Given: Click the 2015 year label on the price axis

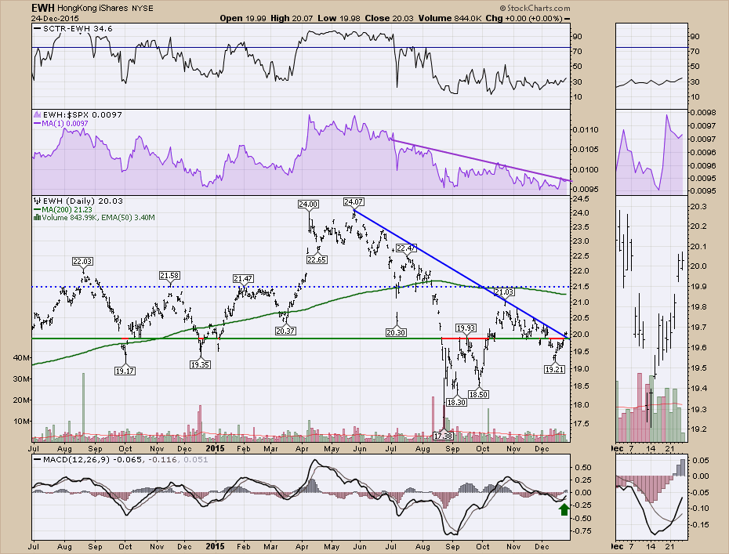Looking at the screenshot, I should 215,448.
